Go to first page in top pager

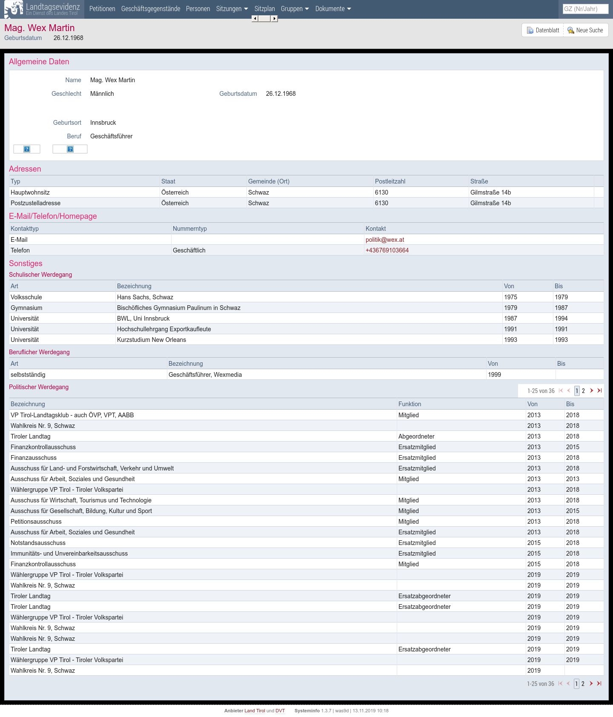561,390
